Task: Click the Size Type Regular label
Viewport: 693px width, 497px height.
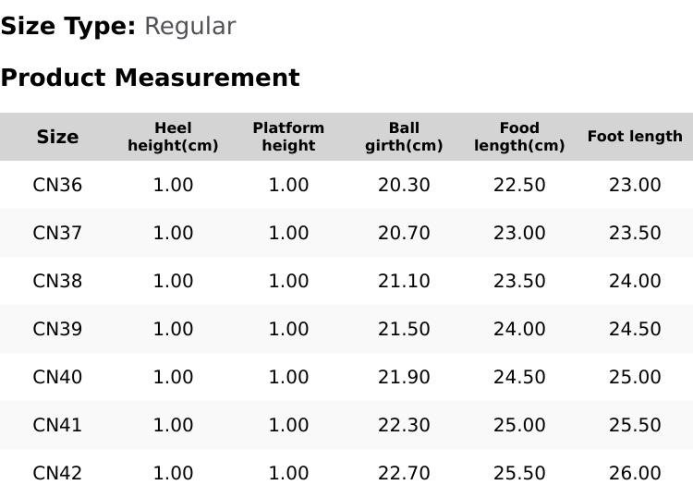Action: pos(118,27)
